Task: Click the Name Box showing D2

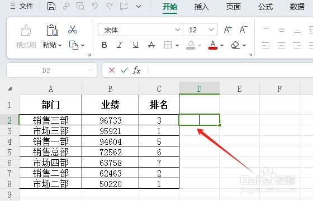Action: coord(46,70)
